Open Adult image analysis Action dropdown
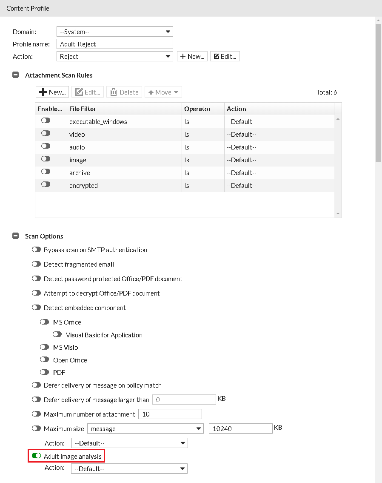 coord(129,469)
